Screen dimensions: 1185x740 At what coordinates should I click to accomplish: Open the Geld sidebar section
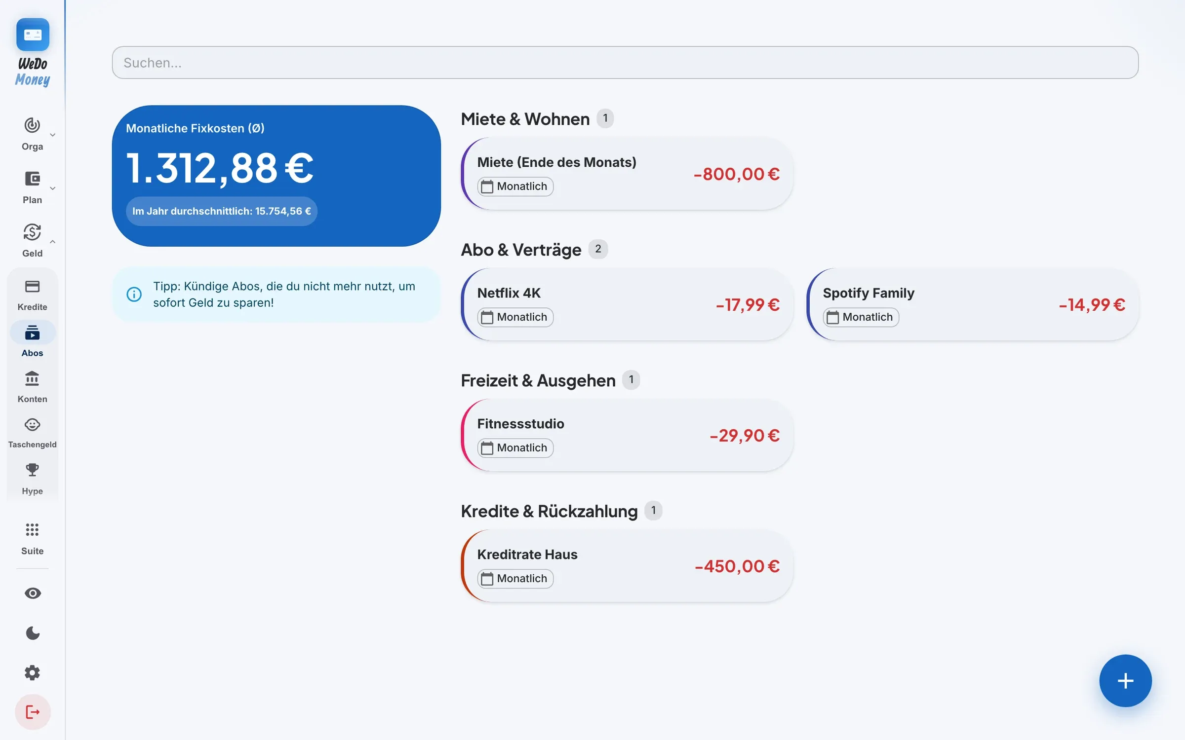click(32, 241)
